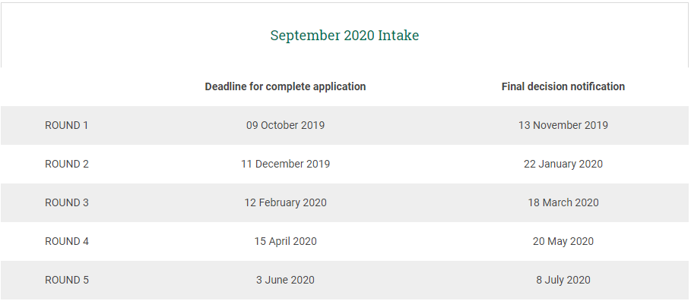Select the 15 April 2020 deadline cell

pyautogui.click(x=285, y=241)
